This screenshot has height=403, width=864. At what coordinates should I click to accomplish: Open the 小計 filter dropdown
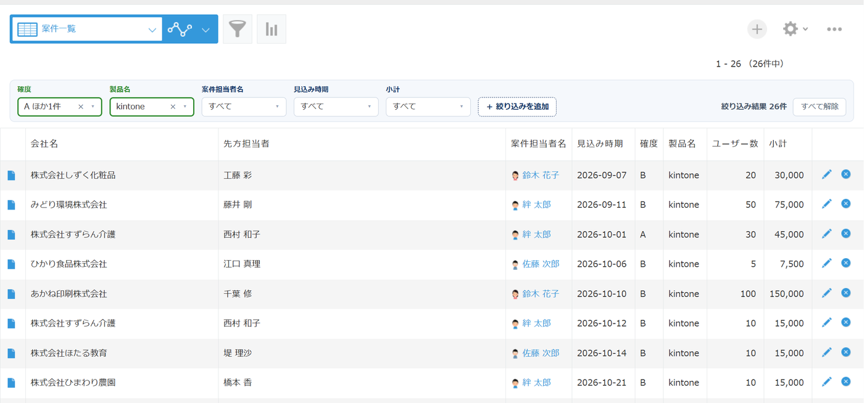pyautogui.click(x=428, y=107)
